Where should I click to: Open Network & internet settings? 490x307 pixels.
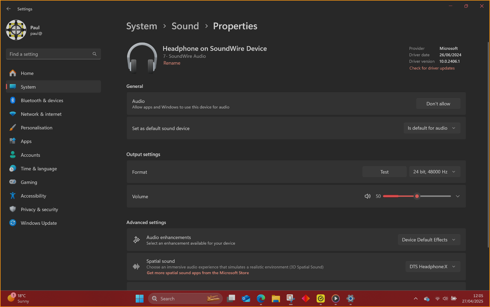coord(53,114)
